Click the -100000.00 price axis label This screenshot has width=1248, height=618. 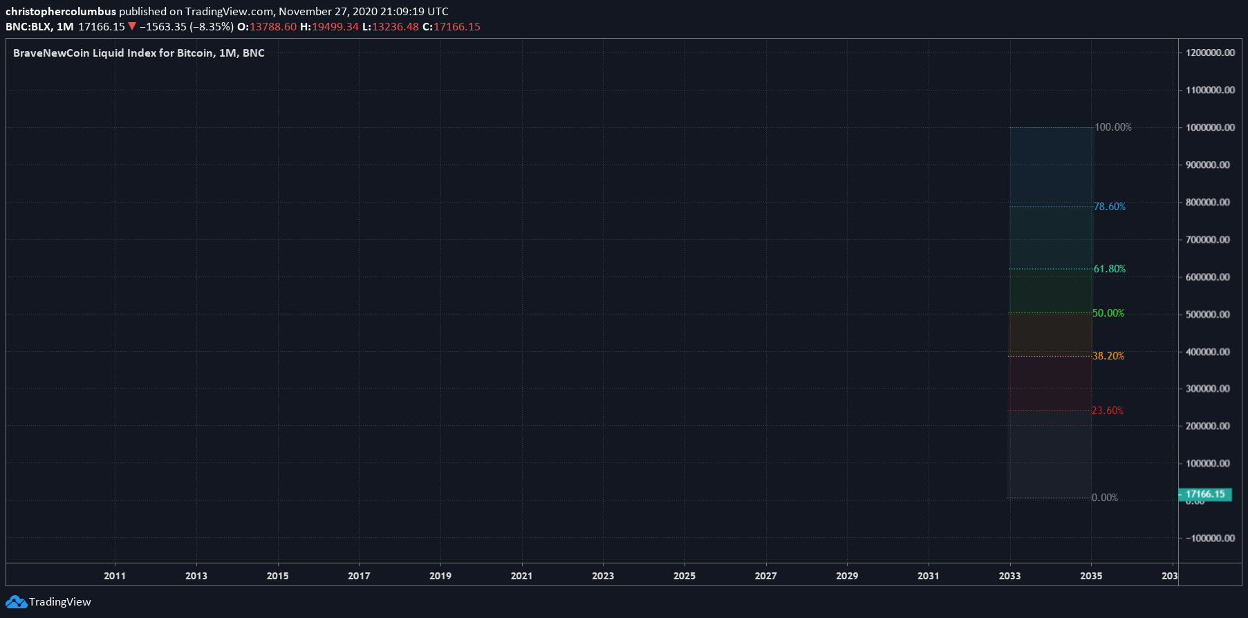1210,539
